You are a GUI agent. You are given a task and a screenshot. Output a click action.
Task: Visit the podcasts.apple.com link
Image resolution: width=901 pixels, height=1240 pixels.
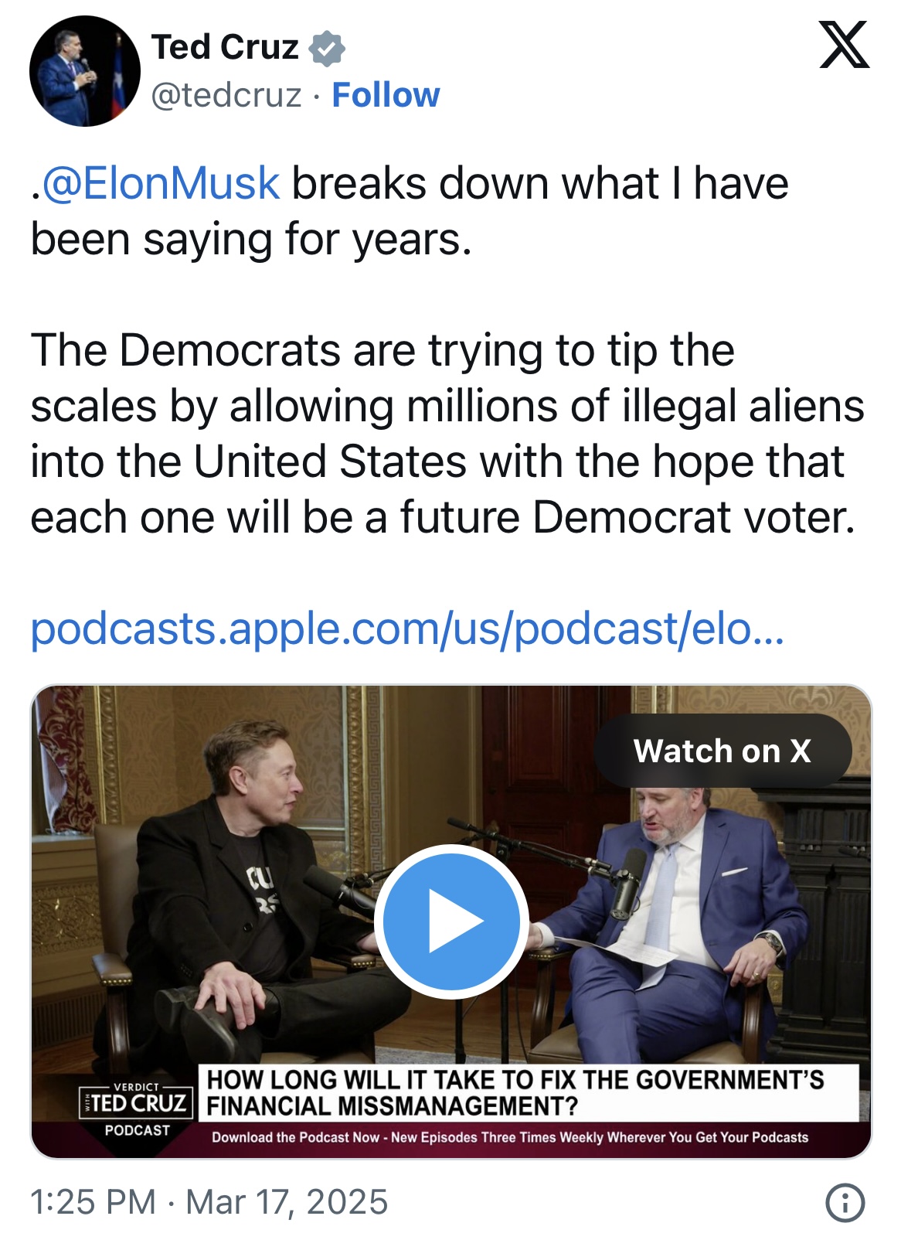[407, 629]
